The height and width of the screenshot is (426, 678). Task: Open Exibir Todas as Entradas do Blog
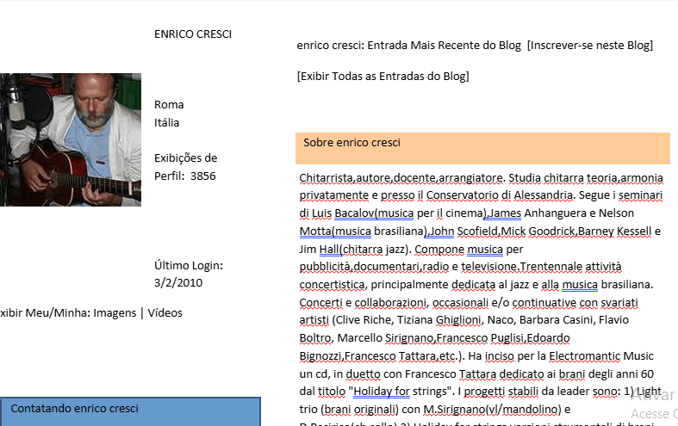[383, 76]
